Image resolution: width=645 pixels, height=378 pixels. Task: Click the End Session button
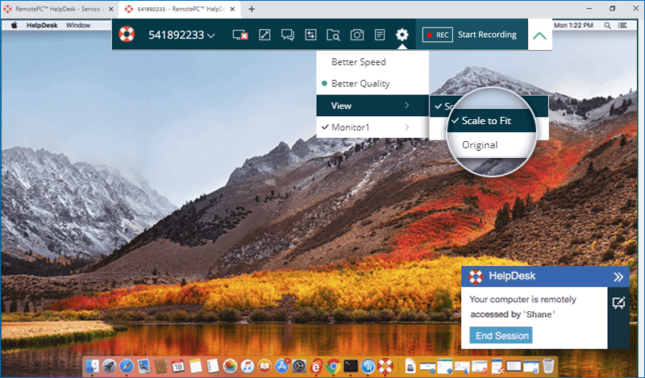click(x=501, y=335)
